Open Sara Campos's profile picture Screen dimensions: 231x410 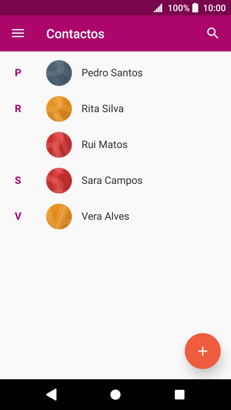[x=59, y=180]
